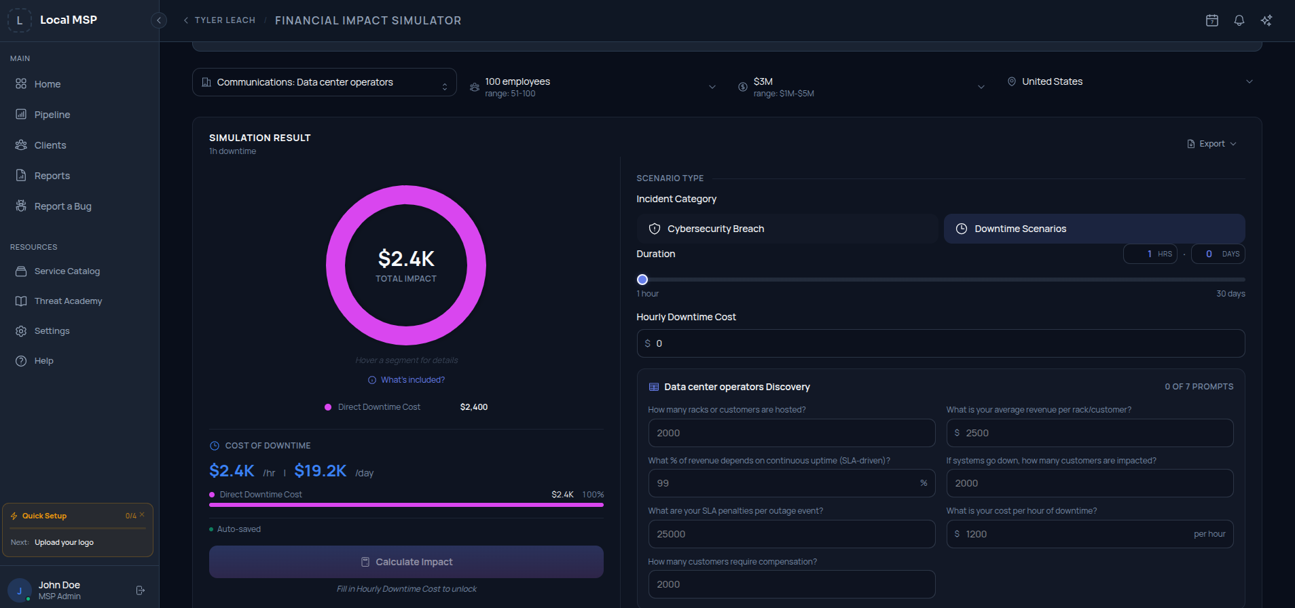Click the SLA-driven revenue percent field
Screen dimensions: 1295x608
tap(791, 483)
